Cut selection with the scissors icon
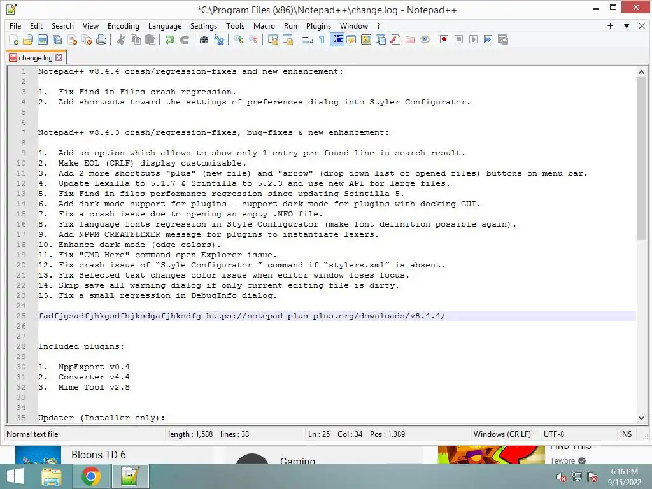Screen dimensions: 652x489 pos(121,39)
